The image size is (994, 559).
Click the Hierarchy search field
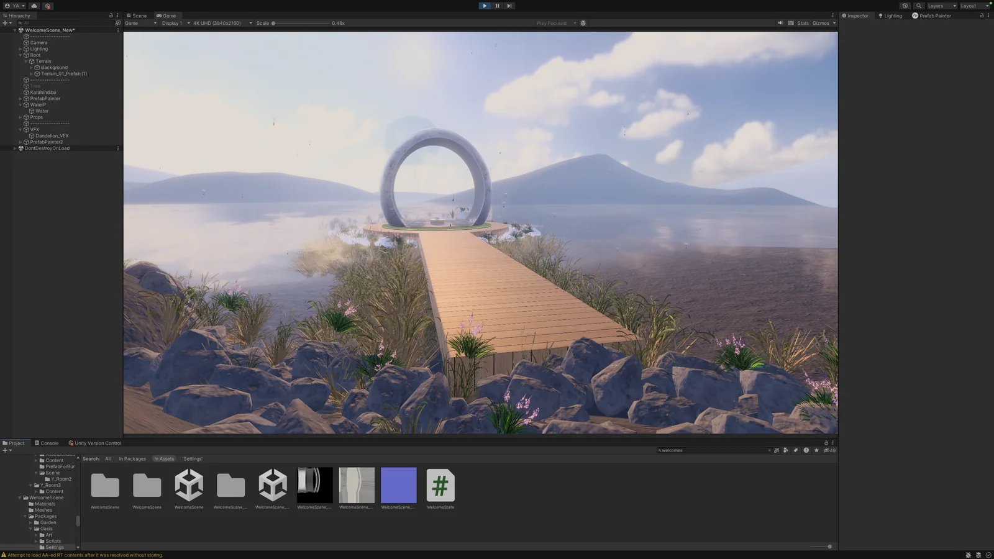(65, 23)
